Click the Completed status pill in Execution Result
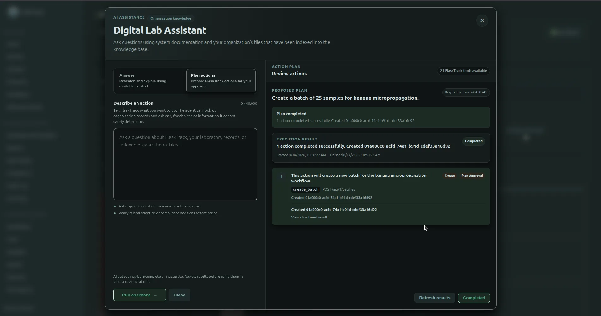601x316 pixels. [x=473, y=141]
